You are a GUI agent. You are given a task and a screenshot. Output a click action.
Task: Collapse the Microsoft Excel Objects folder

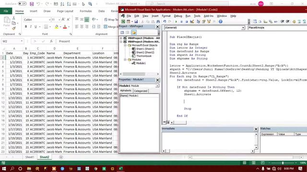[x=125, y=45]
